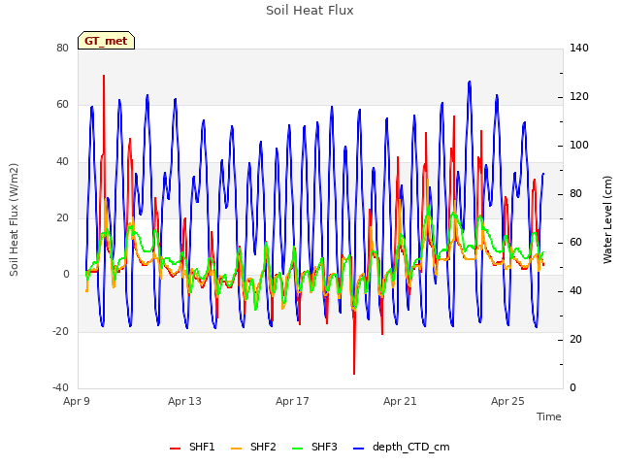The image size is (621, 466).
Task: Click the lowest red SHF1 dip near Apr 19
Action: pos(354,373)
